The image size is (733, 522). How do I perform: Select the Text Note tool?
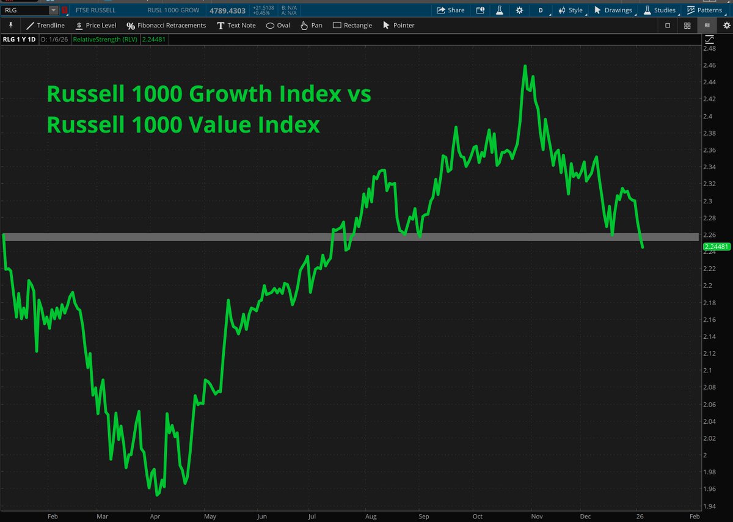coord(235,25)
